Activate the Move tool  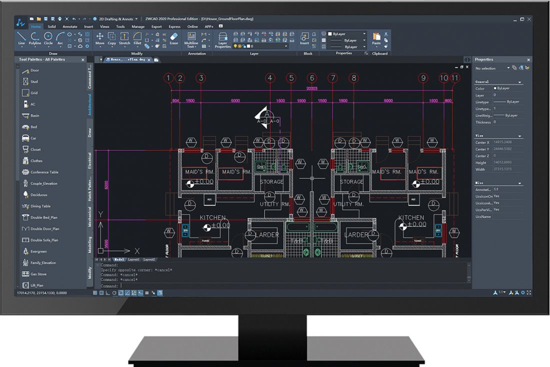[x=99, y=38]
